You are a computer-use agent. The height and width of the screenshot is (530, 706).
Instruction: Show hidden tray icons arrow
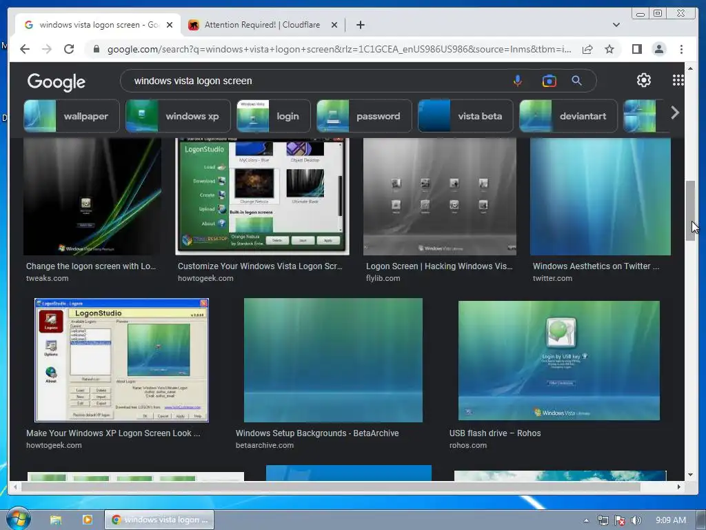coord(586,520)
